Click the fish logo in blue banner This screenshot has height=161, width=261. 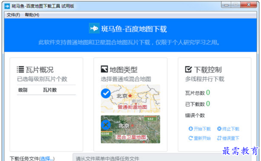click(x=94, y=28)
